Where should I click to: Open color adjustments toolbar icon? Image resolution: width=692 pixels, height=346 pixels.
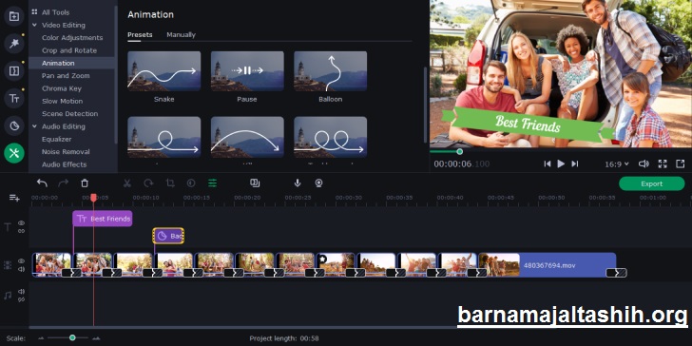(191, 183)
